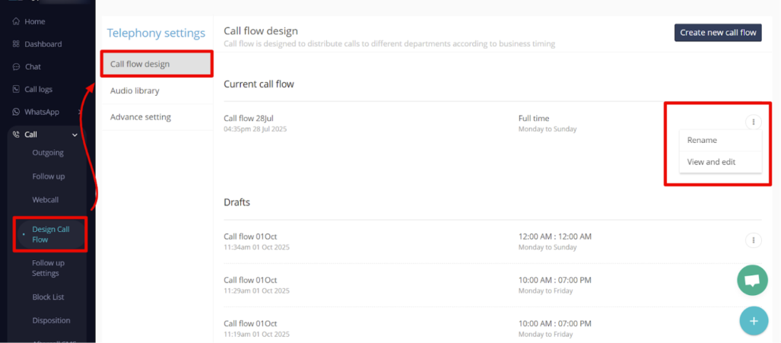The width and height of the screenshot is (781, 343).
Task: Select Call flow design tab
Action: [157, 64]
